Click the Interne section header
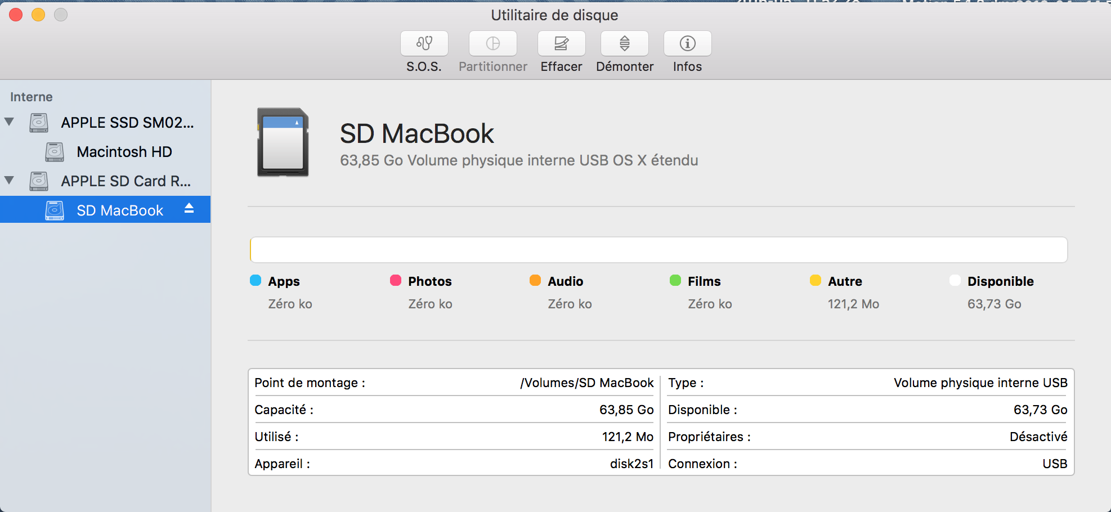The height and width of the screenshot is (512, 1111). point(32,97)
